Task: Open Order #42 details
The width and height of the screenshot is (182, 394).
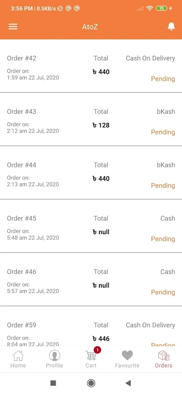Action: click(91, 66)
